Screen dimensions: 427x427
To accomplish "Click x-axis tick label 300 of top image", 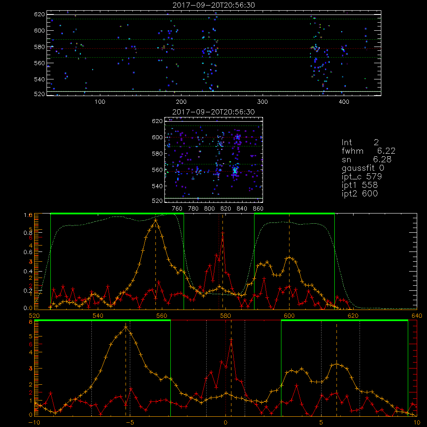I will [x=263, y=102].
